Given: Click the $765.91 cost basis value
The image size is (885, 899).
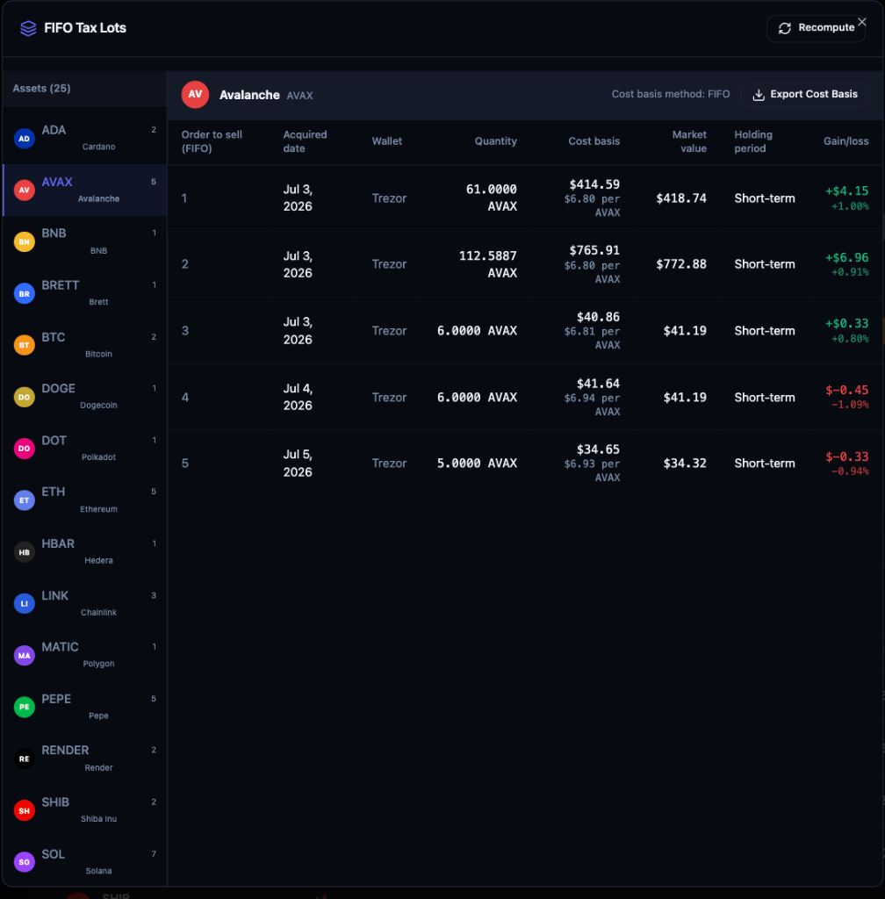Looking at the screenshot, I should 594,250.
